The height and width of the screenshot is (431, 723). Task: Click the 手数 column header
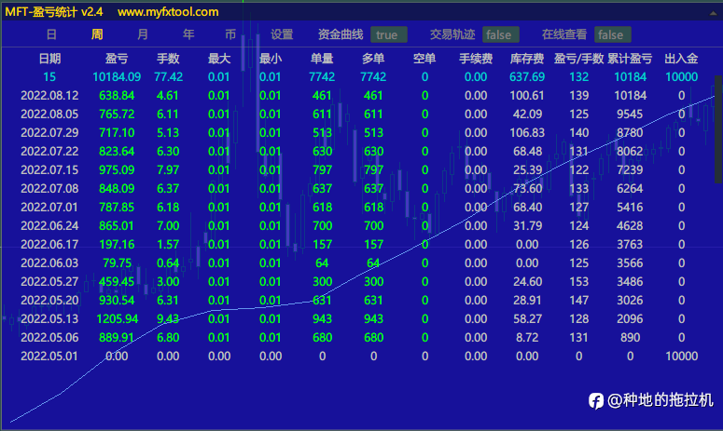pyautogui.click(x=168, y=59)
